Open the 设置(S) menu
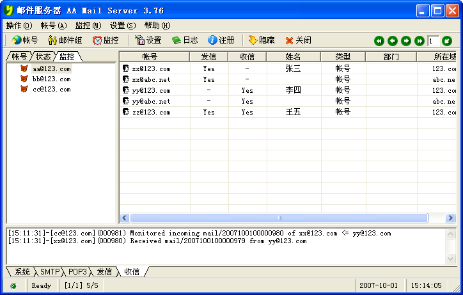 [x=123, y=26]
